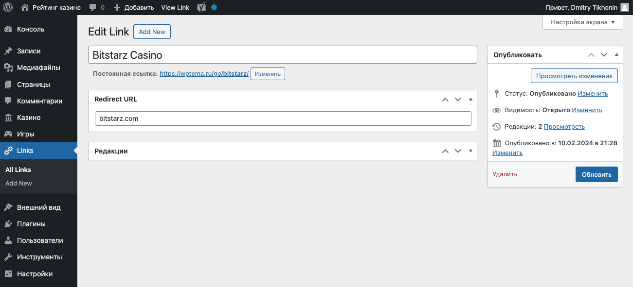Open Медиафайлы via its media icon
633x287 pixels.
click(11, 68)
